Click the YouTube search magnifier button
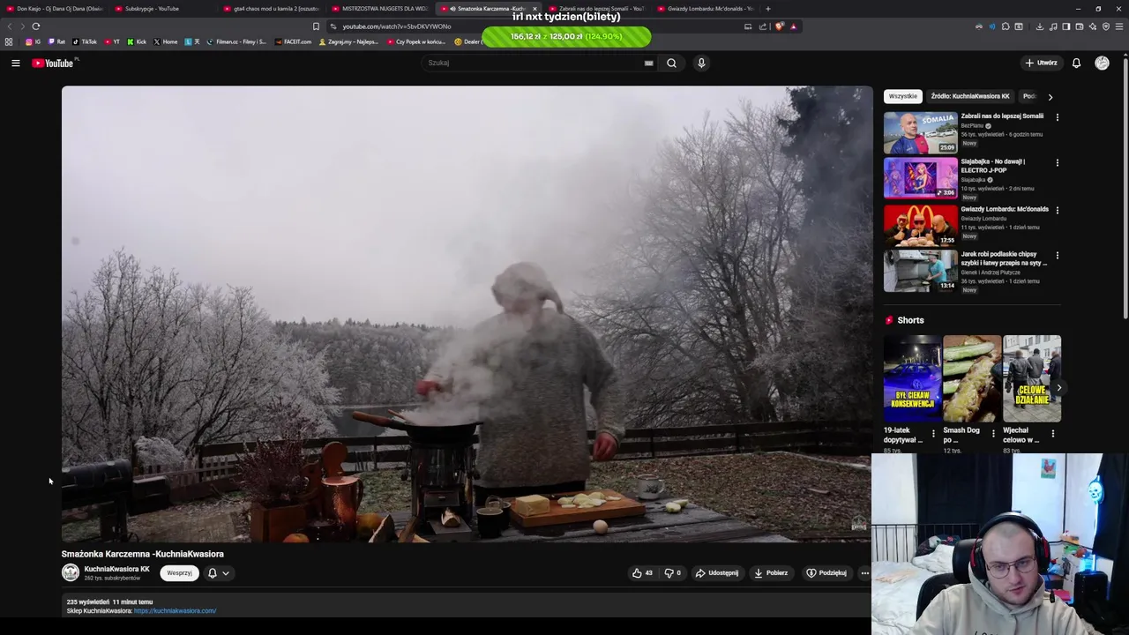 click(671, 63)
